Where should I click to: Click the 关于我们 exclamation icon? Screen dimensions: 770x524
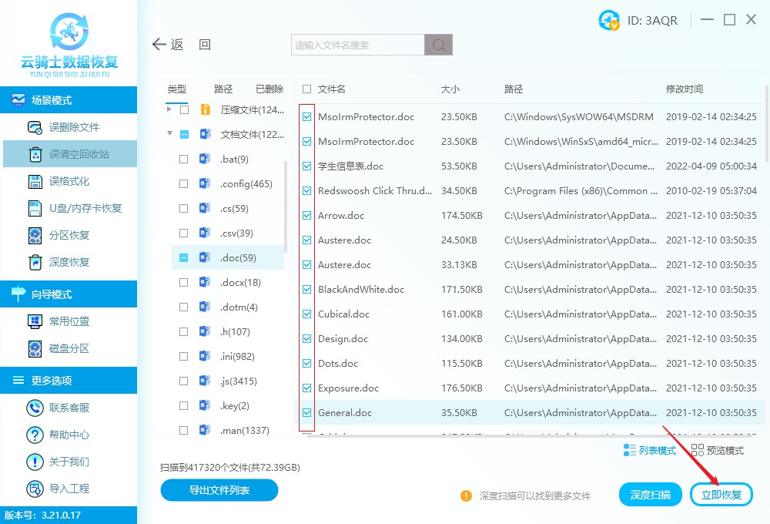[35, 462]
